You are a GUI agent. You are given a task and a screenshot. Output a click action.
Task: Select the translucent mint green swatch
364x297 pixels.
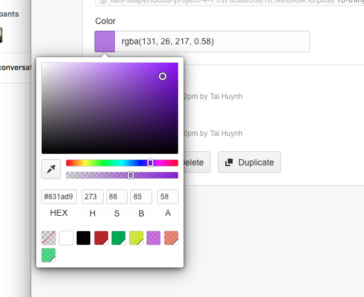tap(48, 255)
